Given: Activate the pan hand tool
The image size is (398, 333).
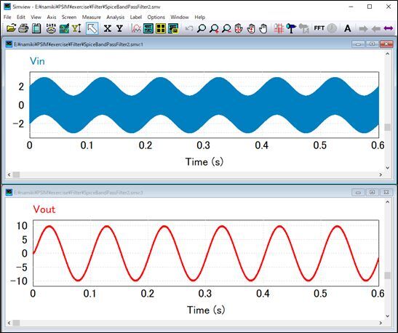Looking at the screenshot, I should [263, 28].
